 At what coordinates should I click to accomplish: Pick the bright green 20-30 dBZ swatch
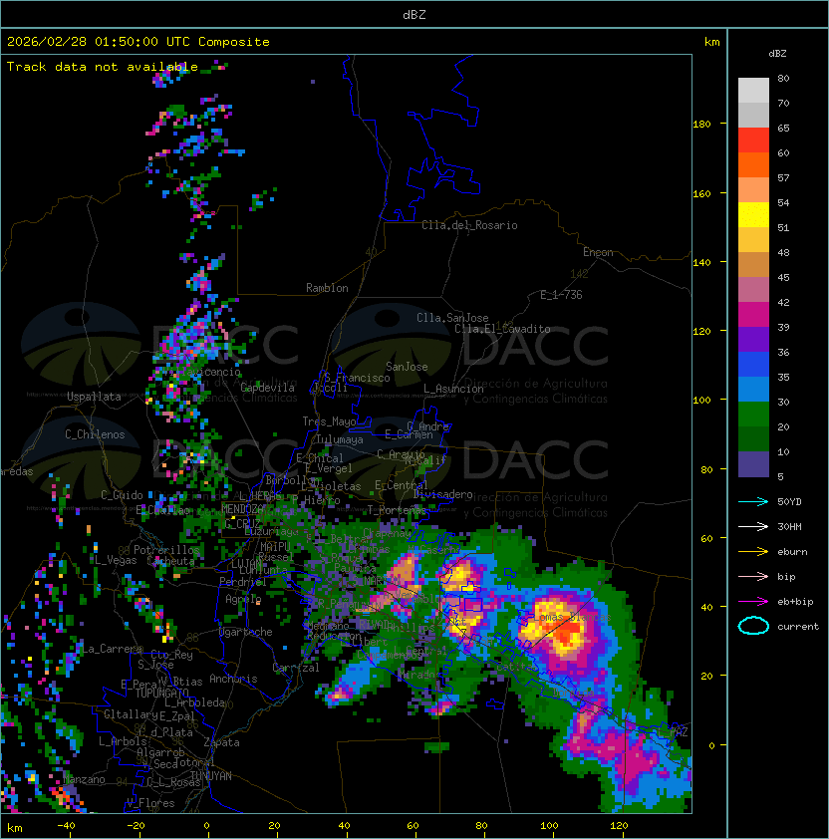(x=753, y=415)
